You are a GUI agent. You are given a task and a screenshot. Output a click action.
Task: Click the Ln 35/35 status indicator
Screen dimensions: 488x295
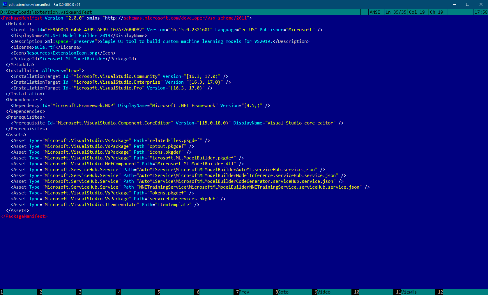click(396, 12)
